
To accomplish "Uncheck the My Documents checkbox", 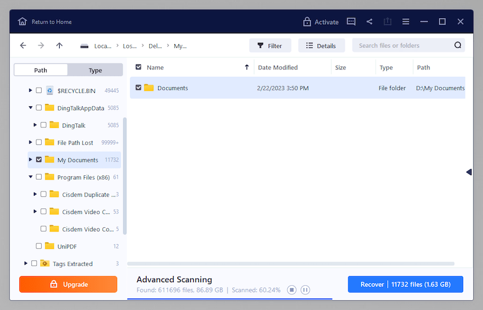I will [x=39, y=160].
